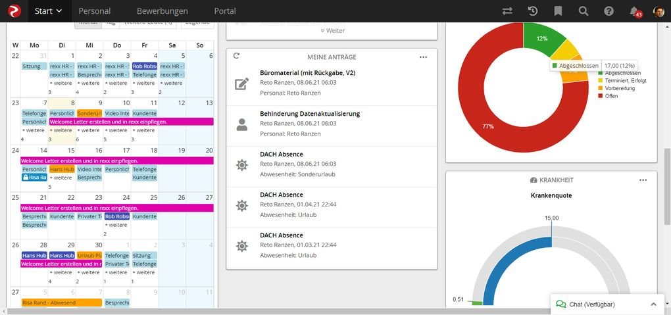Open the Rob Robs event on Thursday the 24th
The height and width of the screenshot is (315, 671).
[117, 216]
